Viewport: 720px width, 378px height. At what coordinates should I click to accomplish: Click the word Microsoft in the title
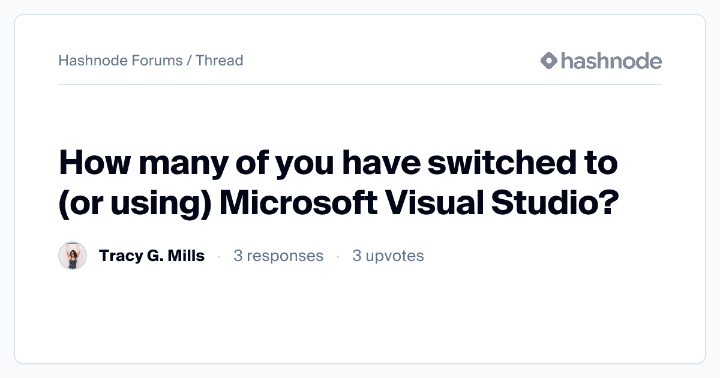[x=298, y=203]
